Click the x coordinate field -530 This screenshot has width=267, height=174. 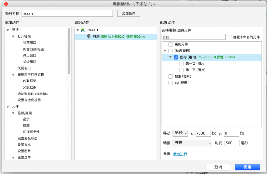pyautogui.click(x=203, y=133)
